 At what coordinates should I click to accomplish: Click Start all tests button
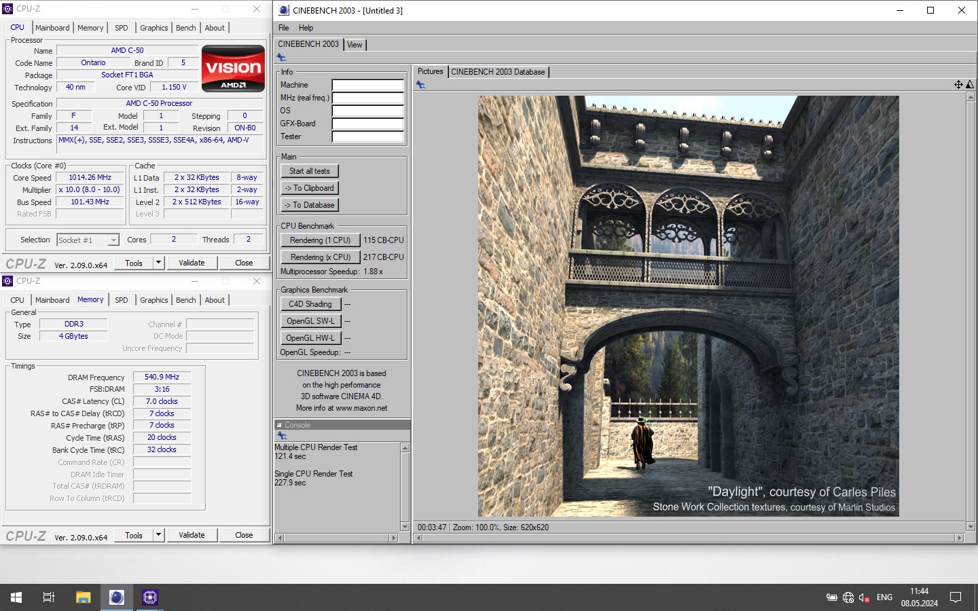[x=310, y=171]
